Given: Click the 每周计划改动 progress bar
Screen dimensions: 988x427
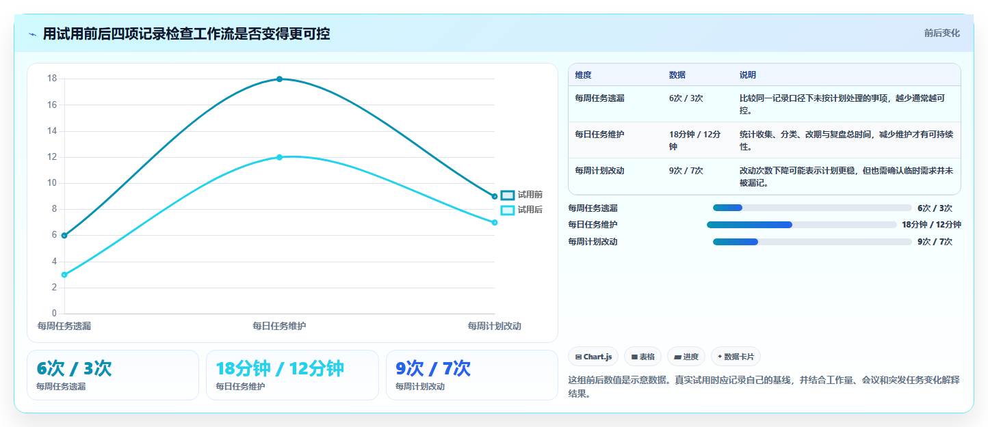Looking at the screenshot, I should click(812, 241).
